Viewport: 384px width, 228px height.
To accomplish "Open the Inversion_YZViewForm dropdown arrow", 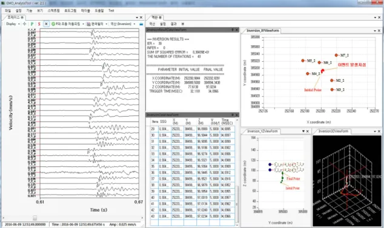I will (x=303, y=131).
